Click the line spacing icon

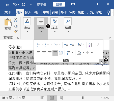tap(69, 53)
